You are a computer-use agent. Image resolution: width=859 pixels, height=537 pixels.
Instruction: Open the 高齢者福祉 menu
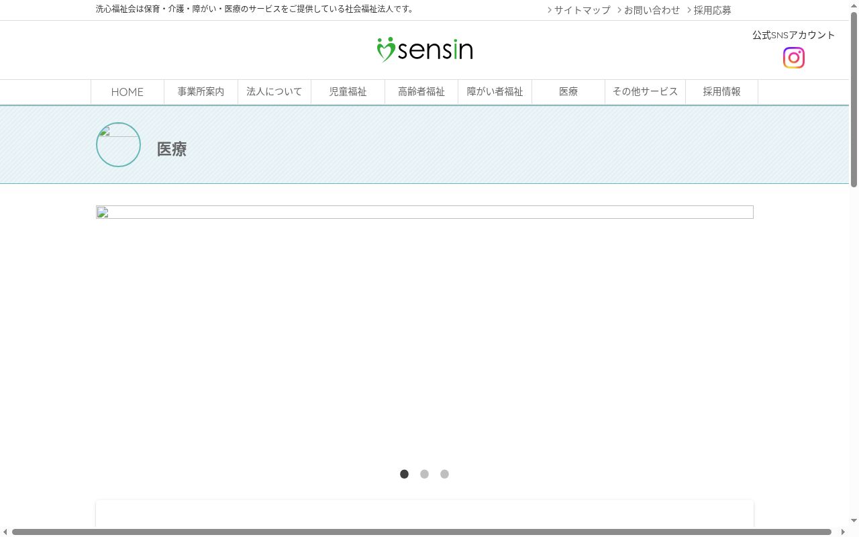[x=421, y=92]
